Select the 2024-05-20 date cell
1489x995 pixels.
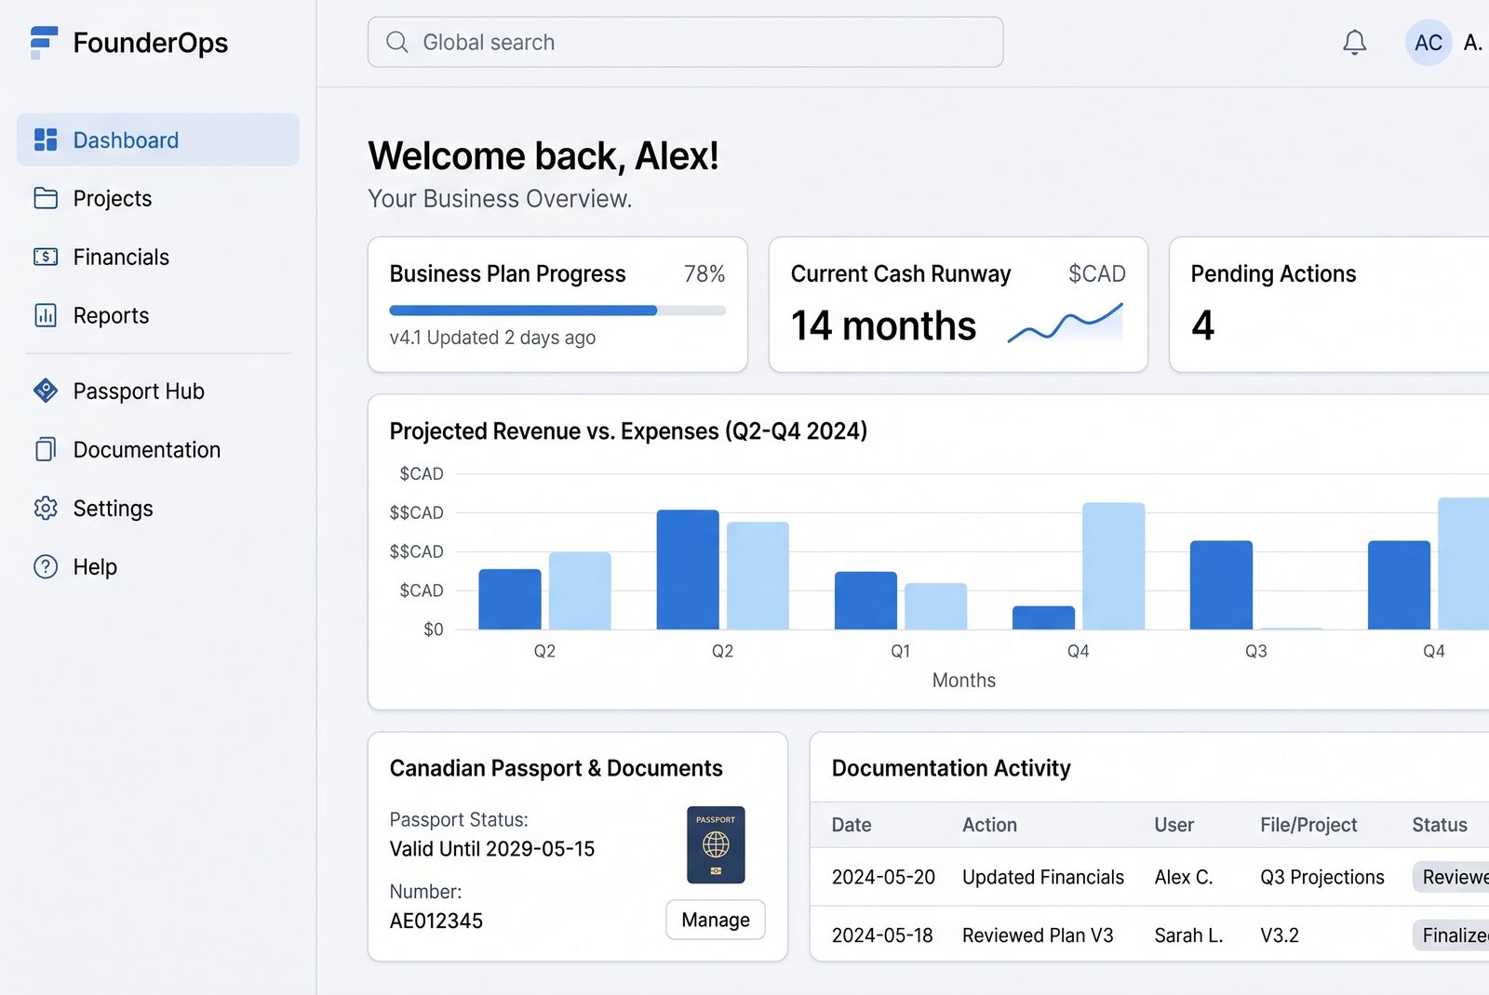coord(883,877)
